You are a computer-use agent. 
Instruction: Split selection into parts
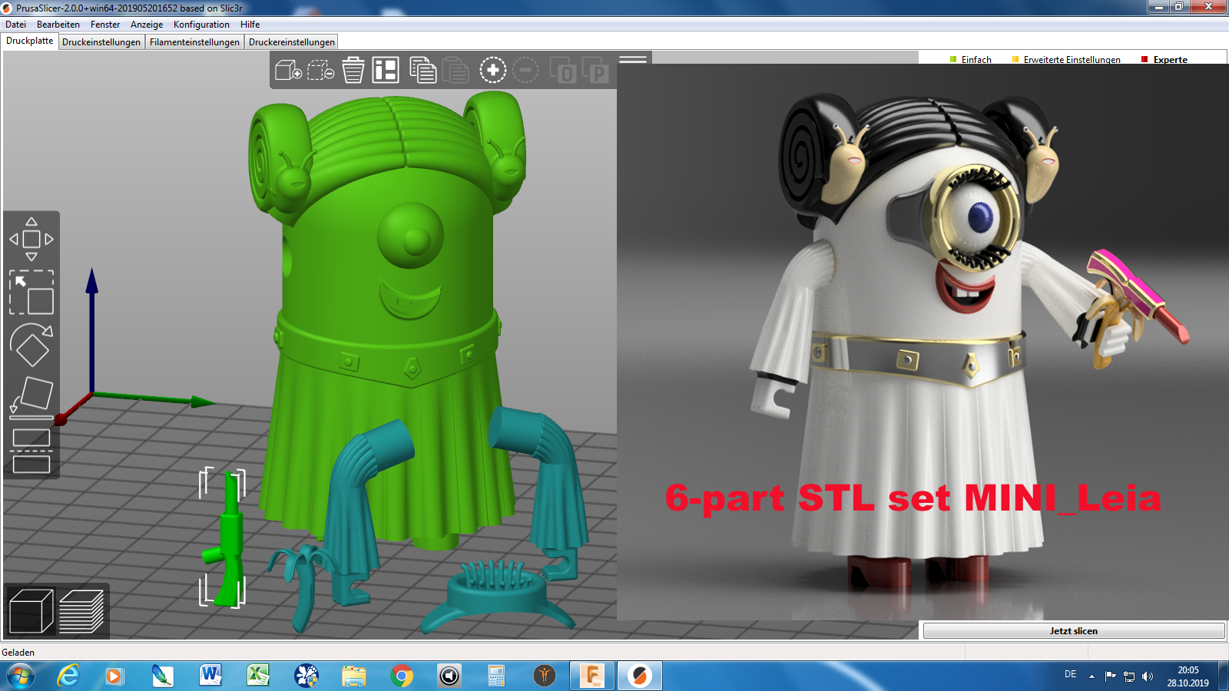pos(595,71)
